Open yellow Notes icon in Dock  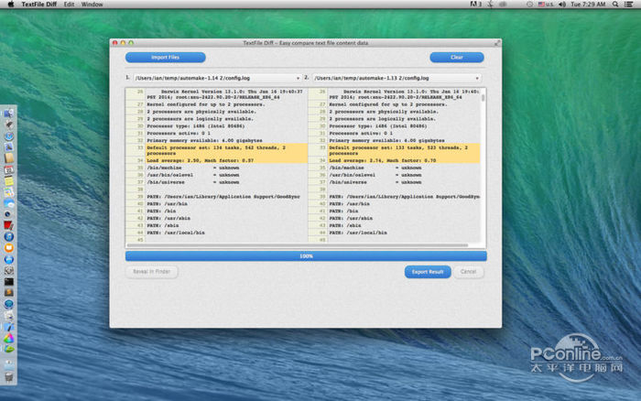click(8, 181)
